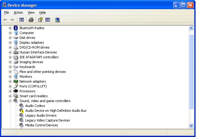
Task: Click the Audio Codecs speaker icon
Action: point(22,106)
